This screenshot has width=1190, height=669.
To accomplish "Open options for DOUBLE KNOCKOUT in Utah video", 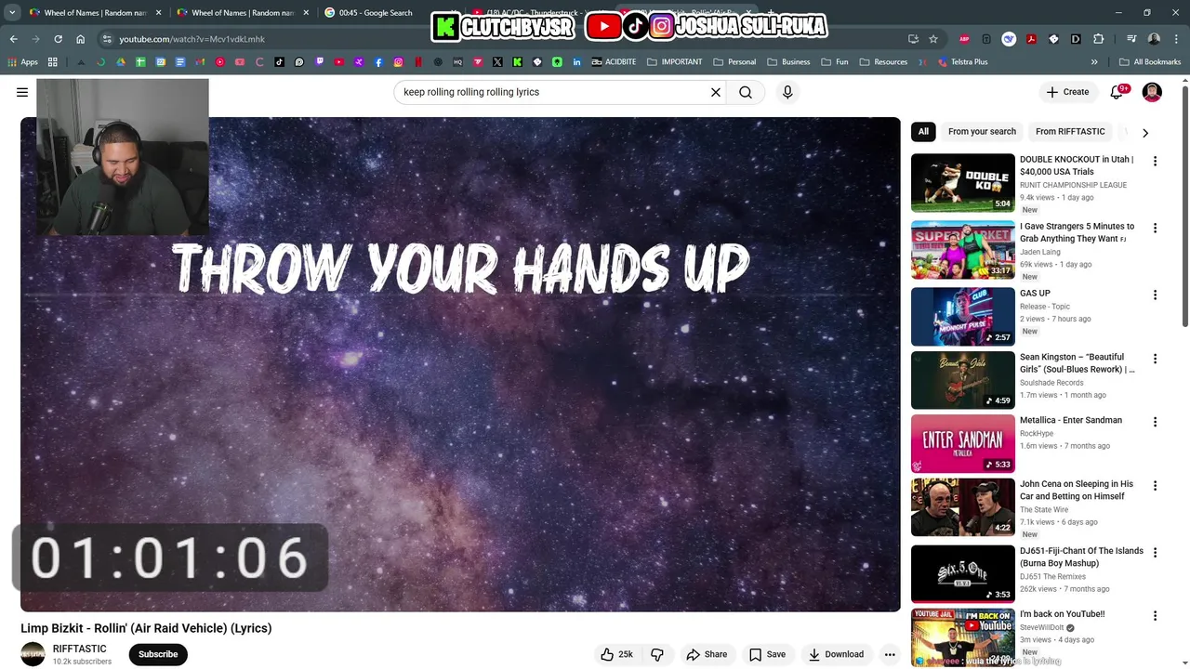I will tap(1155, 161).
